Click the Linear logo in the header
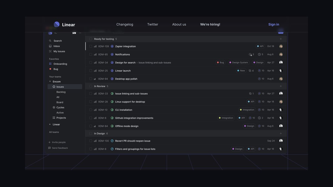Viewport: 333px width, 187px height. (x=64, y=24)
